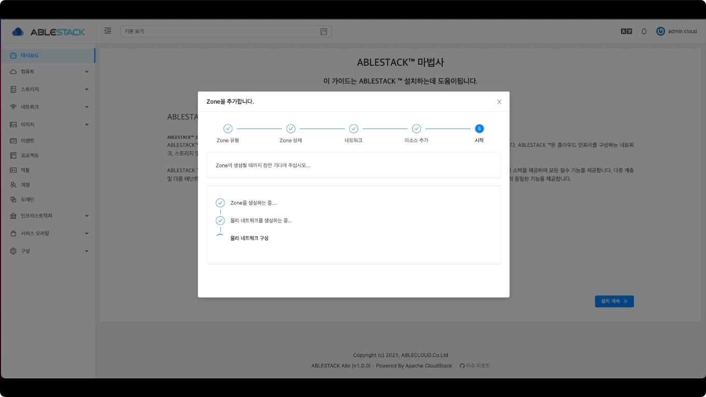Click the 설치 계속 button
Viewport: 706px width, 397px height.
click(614, 301)
